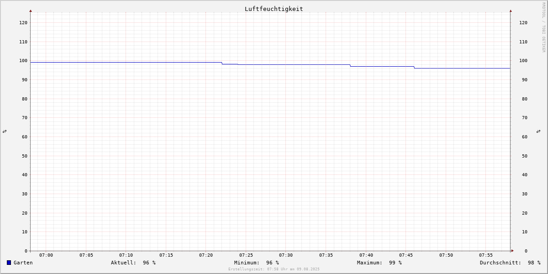Click the left y-axis 100 label
The width and height of the screenshot is (548, 274).
[23, 61]
